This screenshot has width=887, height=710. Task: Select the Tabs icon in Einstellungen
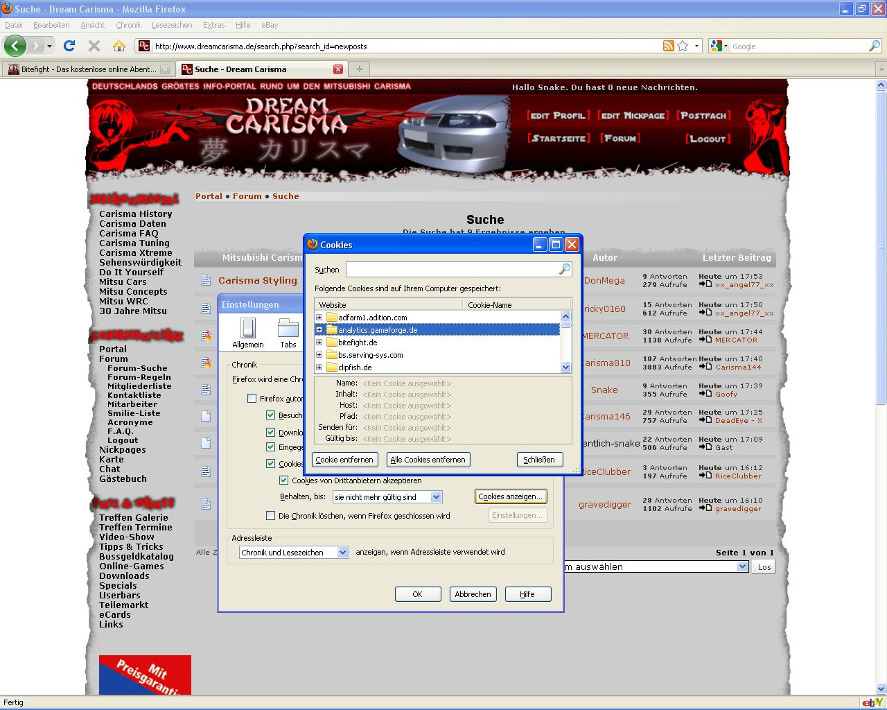coord(288,333)
